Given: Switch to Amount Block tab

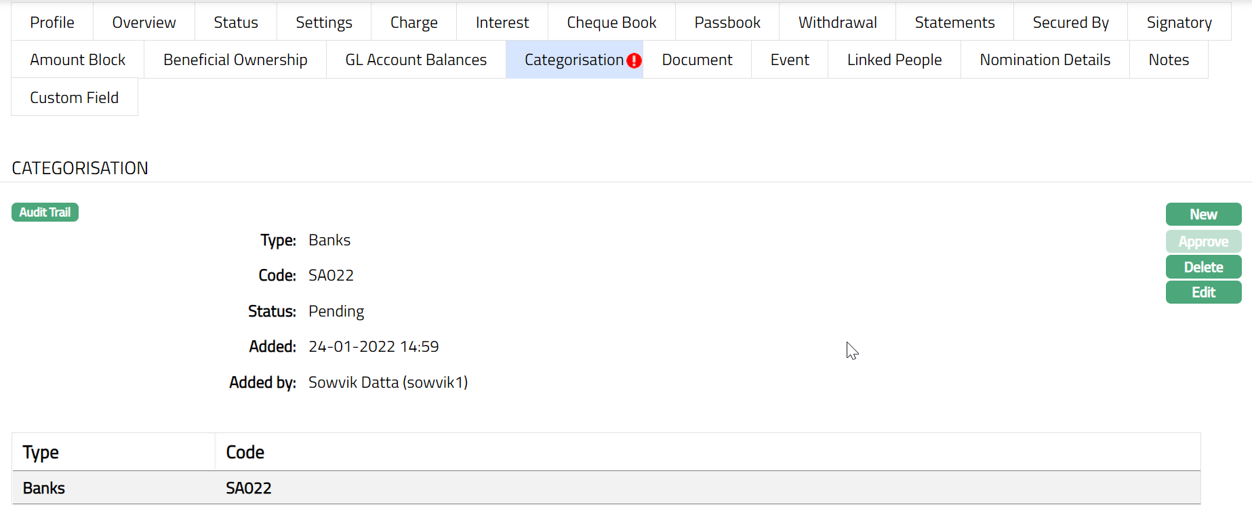Looking at the screenshot, I should (78, 60).
